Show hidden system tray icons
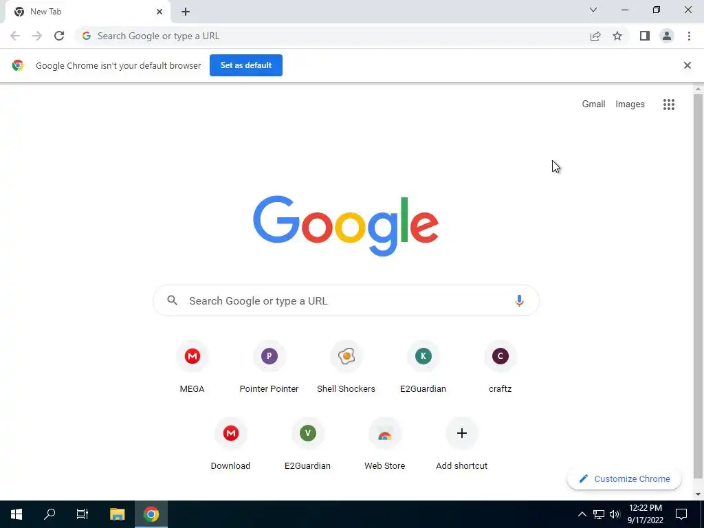 pos(582,514)
